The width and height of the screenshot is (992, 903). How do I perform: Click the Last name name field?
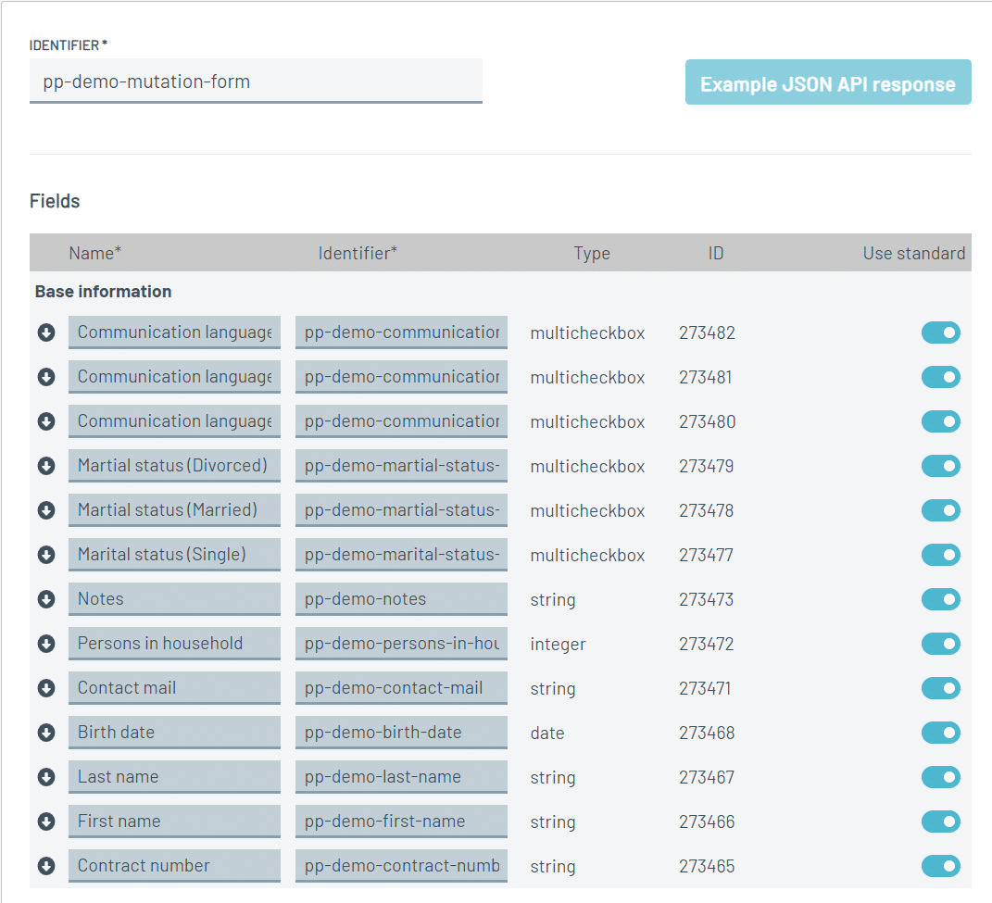pos(175,777)
